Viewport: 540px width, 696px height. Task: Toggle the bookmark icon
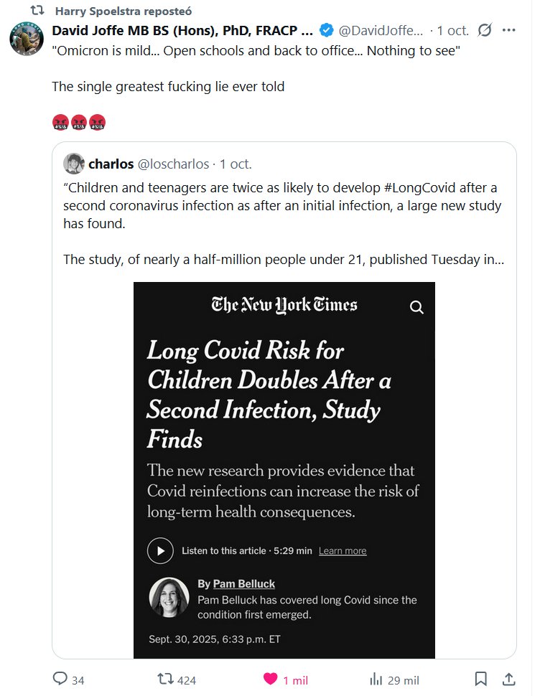[x=482, y=679]
